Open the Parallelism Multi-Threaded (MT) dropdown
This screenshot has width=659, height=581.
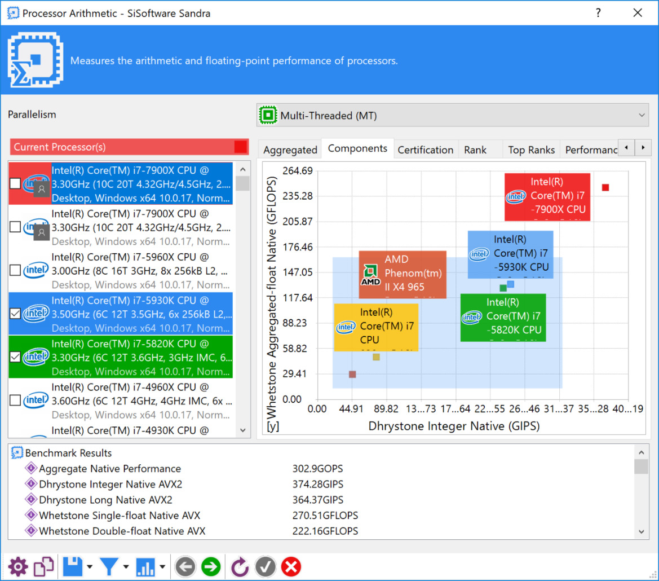[453, 115]
